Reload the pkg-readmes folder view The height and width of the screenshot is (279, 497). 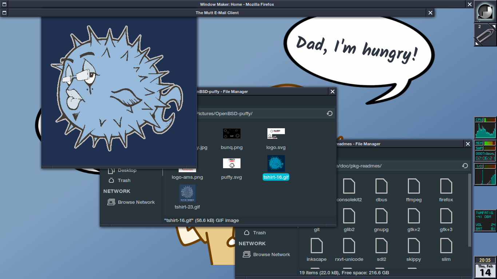[x=465, y=166]
